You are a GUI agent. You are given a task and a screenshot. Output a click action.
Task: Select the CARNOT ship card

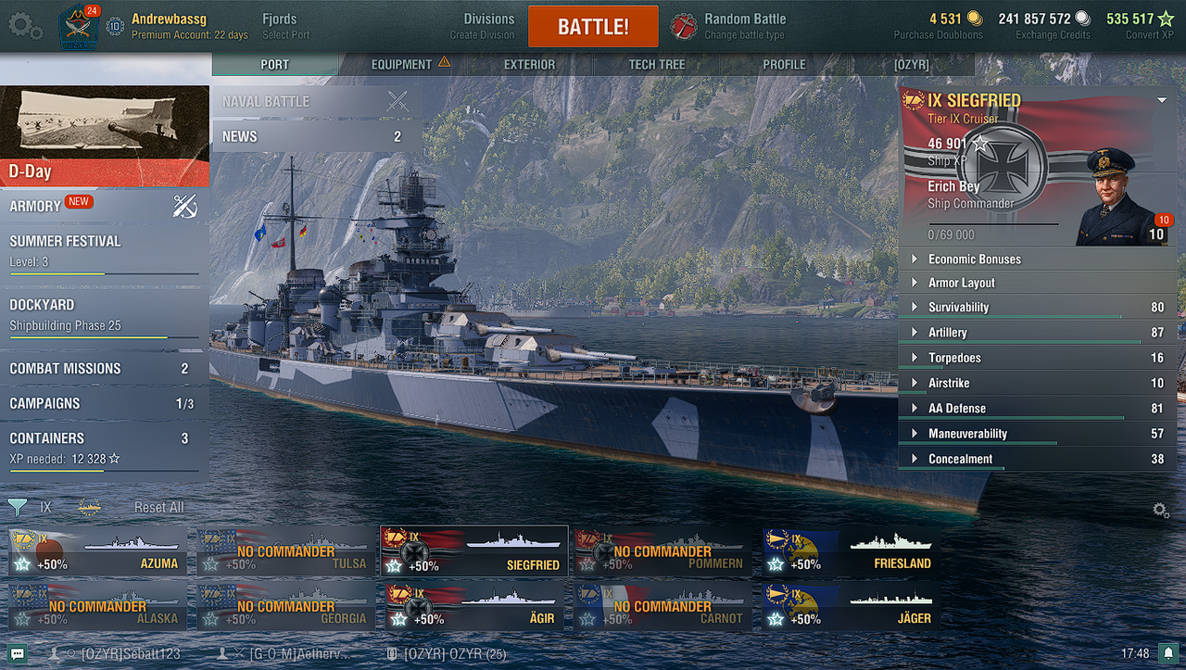coord(662,606)
